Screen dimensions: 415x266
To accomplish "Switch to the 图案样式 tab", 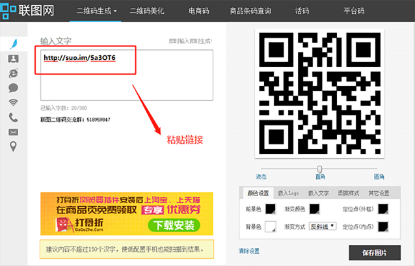I will pos(349,193).
